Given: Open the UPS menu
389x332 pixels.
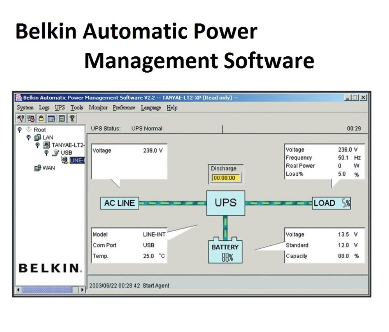Looking at the screenshot, I should click(x=60, y=108).
